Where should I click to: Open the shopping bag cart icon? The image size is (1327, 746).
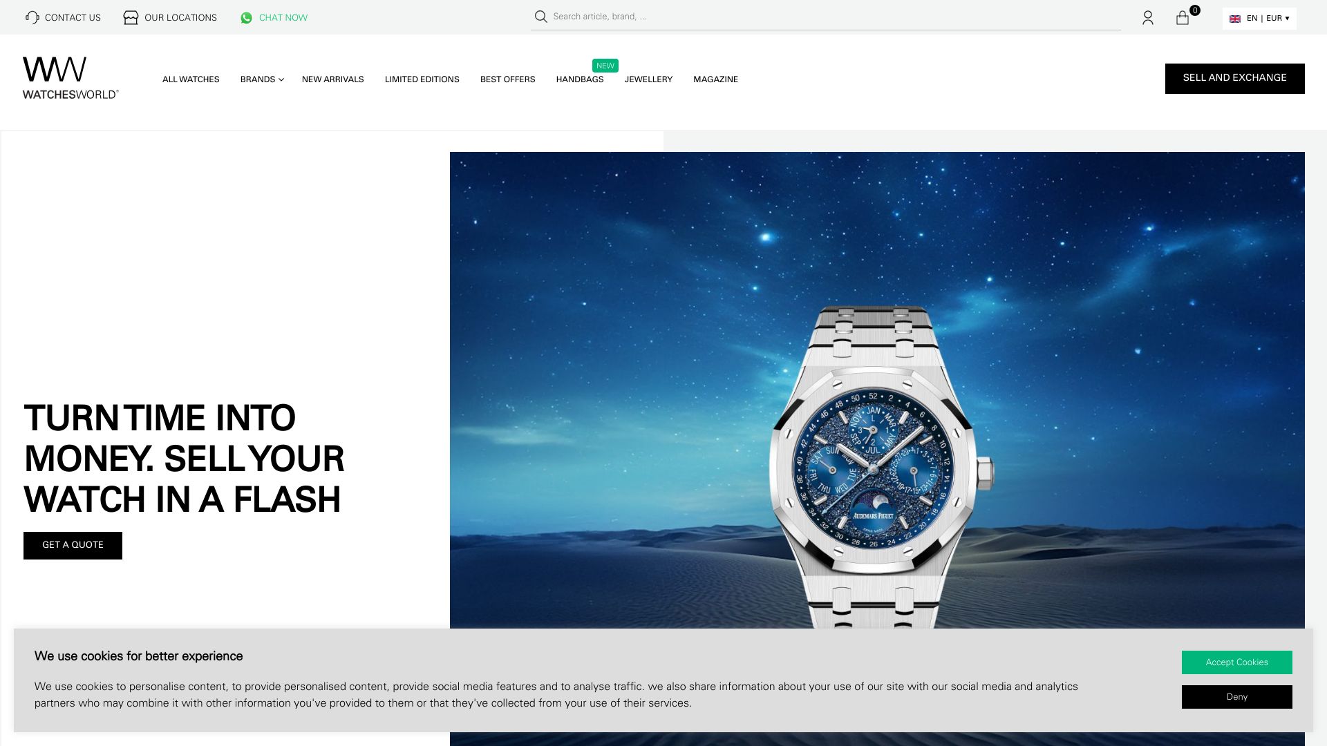[1183, 18]
